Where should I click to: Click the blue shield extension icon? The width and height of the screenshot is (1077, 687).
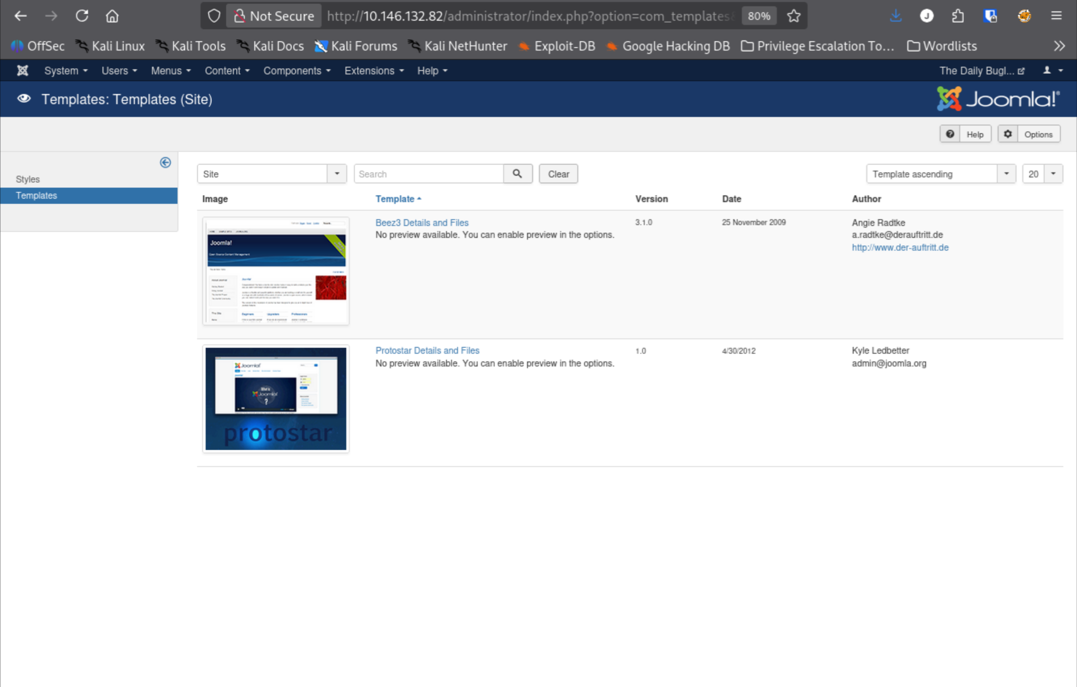coord(991,16)
